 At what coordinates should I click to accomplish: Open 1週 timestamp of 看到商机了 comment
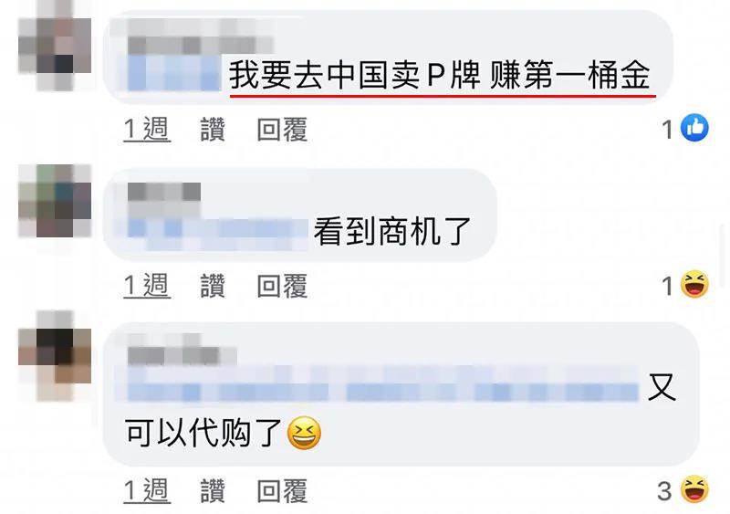147,286
